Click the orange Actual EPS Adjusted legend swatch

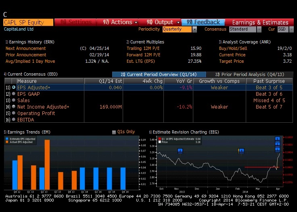tap(7, 142)
